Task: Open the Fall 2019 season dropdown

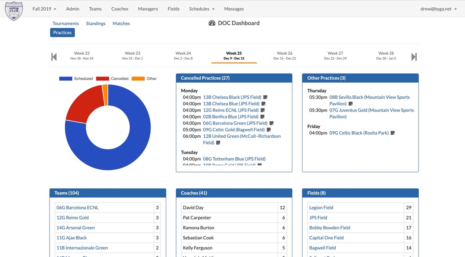Action: pyautogui.click(x=44, y=9)
